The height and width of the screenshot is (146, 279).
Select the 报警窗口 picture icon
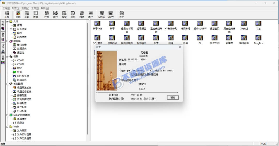tap(215, 25)
